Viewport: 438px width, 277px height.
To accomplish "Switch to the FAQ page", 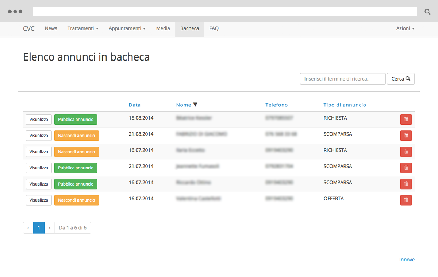I will click(x=214, y=28).
